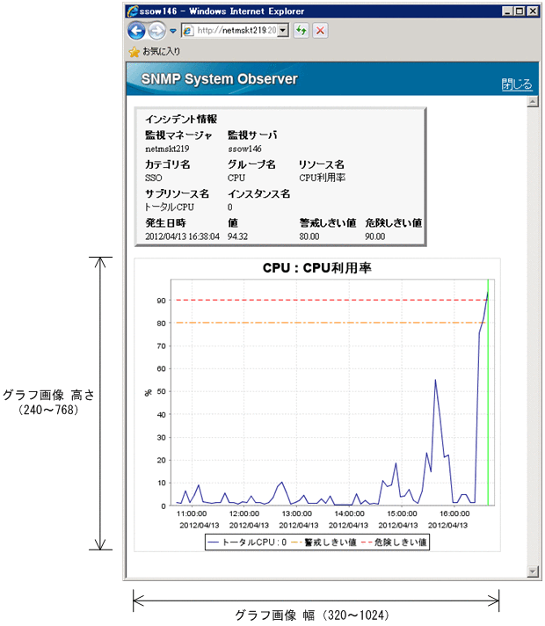Select the 94.32 value cell
This screenshot has width=545, height=626.
pyautogui.click(x=237, y=237)
